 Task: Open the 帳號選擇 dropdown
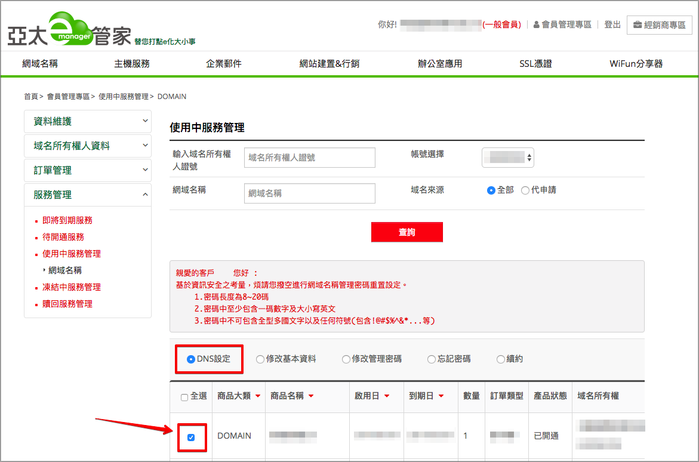coord(508,158)
